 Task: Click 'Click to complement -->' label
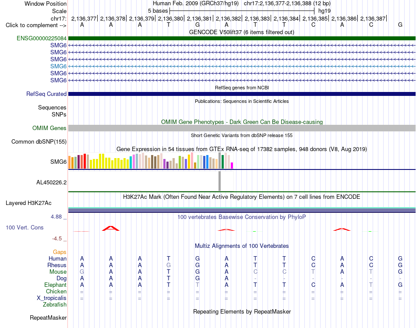[x=36, y=25]
